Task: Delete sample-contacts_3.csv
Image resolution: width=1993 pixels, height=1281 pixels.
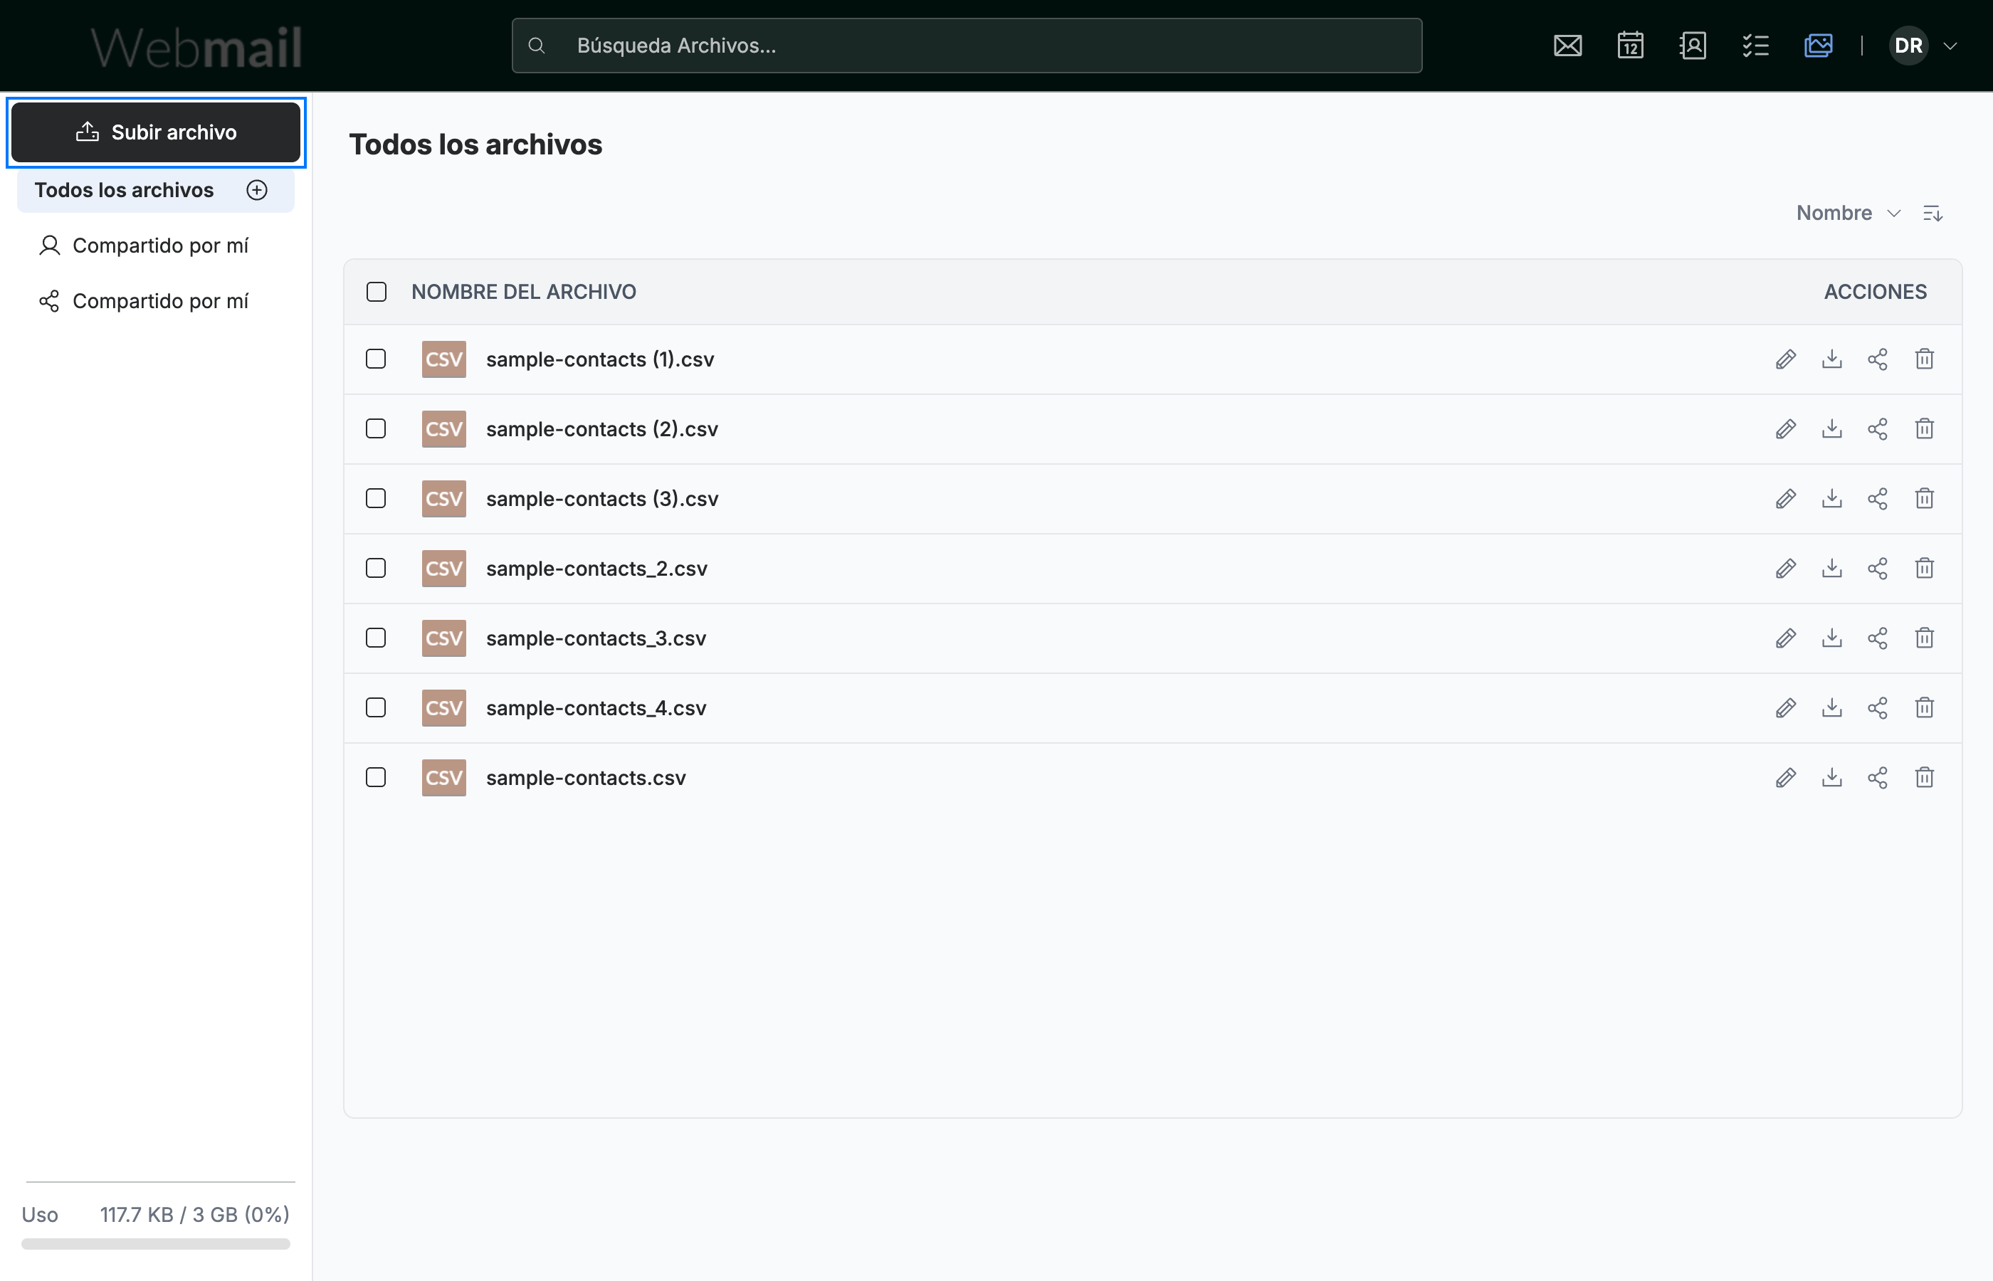Action: [1924, 639]
